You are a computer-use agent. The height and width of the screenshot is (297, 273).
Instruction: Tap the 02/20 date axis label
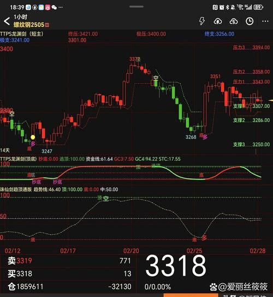(x=131, y=251)
